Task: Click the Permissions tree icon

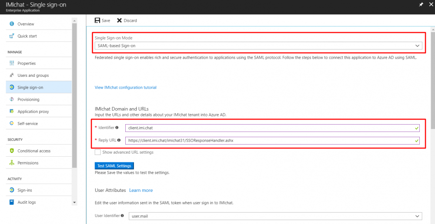Action: click(x=12, y=163)
